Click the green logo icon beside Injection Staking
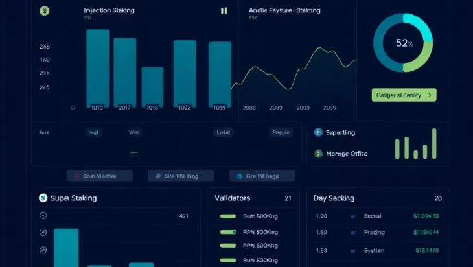 [x=44, y=11]
